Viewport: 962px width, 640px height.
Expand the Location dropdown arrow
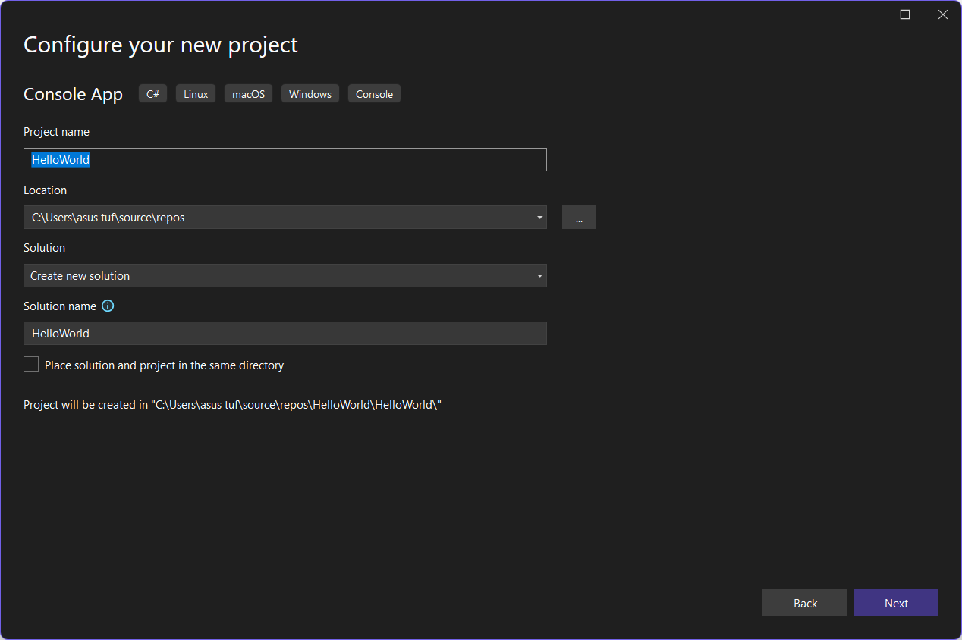(539, 218)
